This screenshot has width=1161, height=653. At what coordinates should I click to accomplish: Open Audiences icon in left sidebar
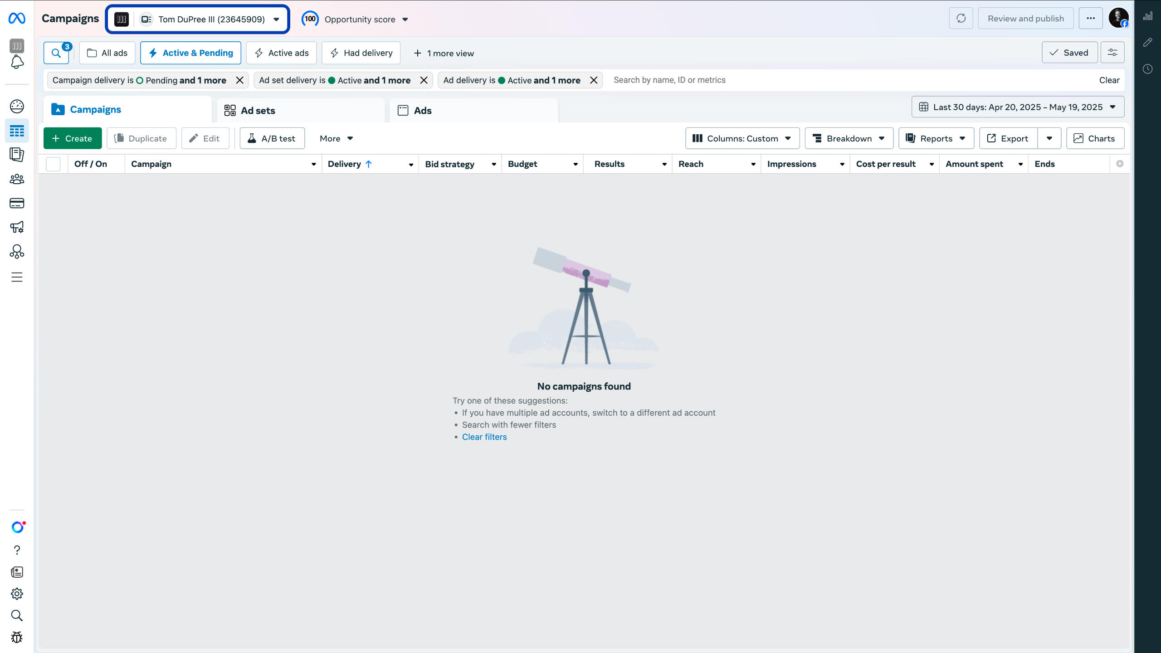[17, 179]
